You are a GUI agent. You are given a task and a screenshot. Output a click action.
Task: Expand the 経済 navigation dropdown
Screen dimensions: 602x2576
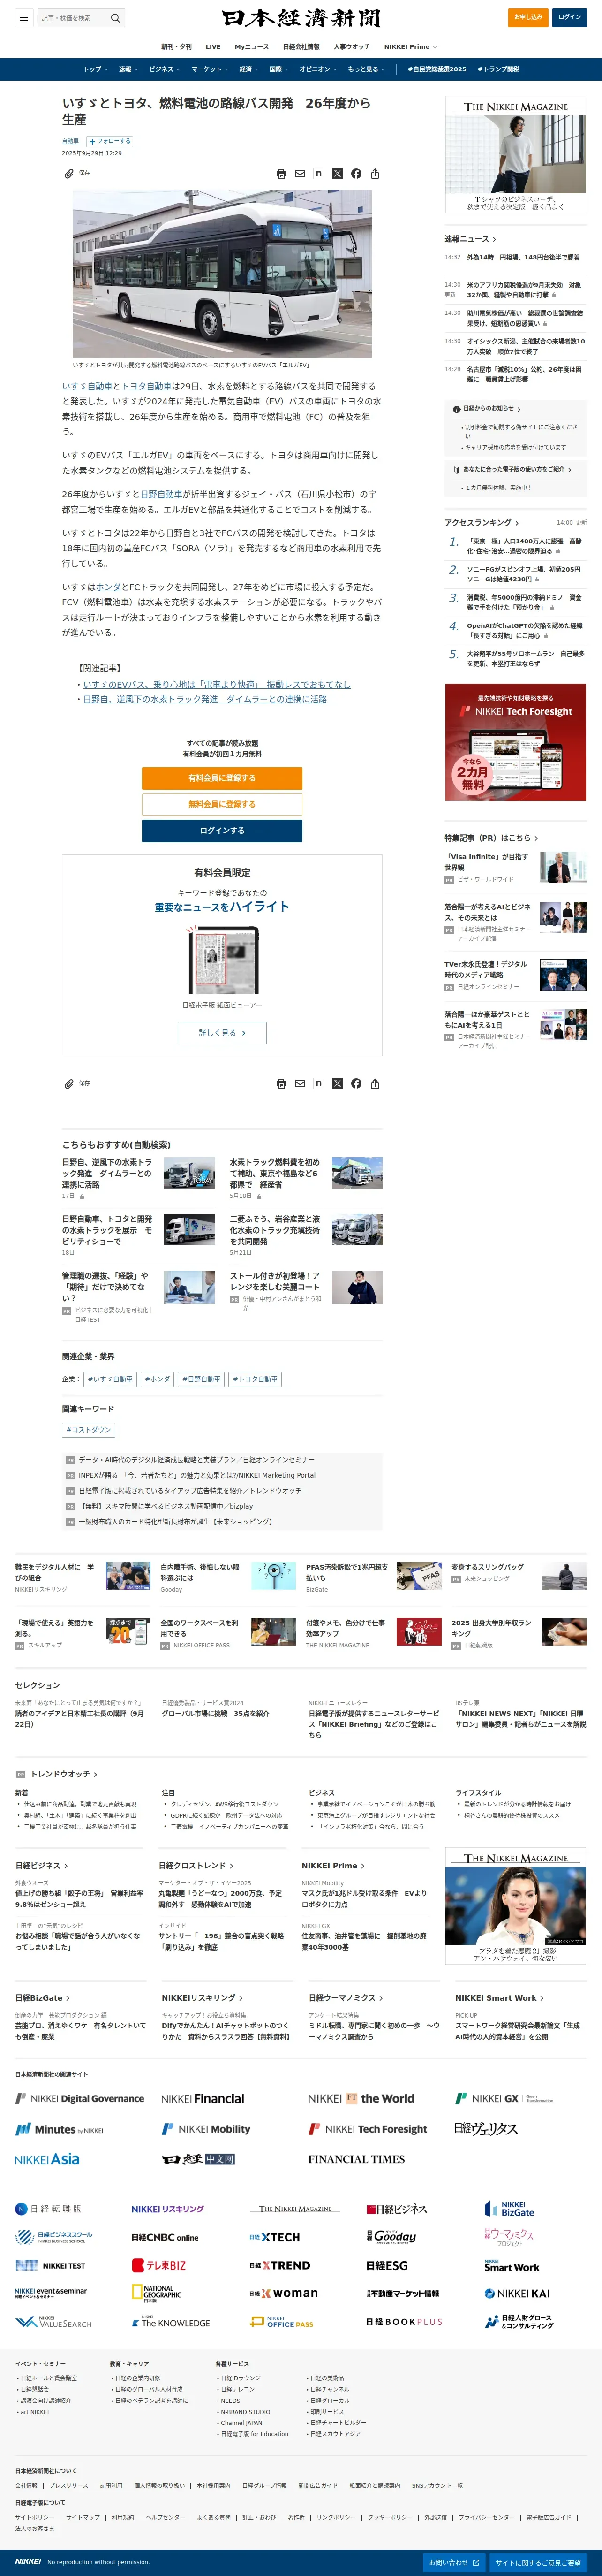(248, 69)
